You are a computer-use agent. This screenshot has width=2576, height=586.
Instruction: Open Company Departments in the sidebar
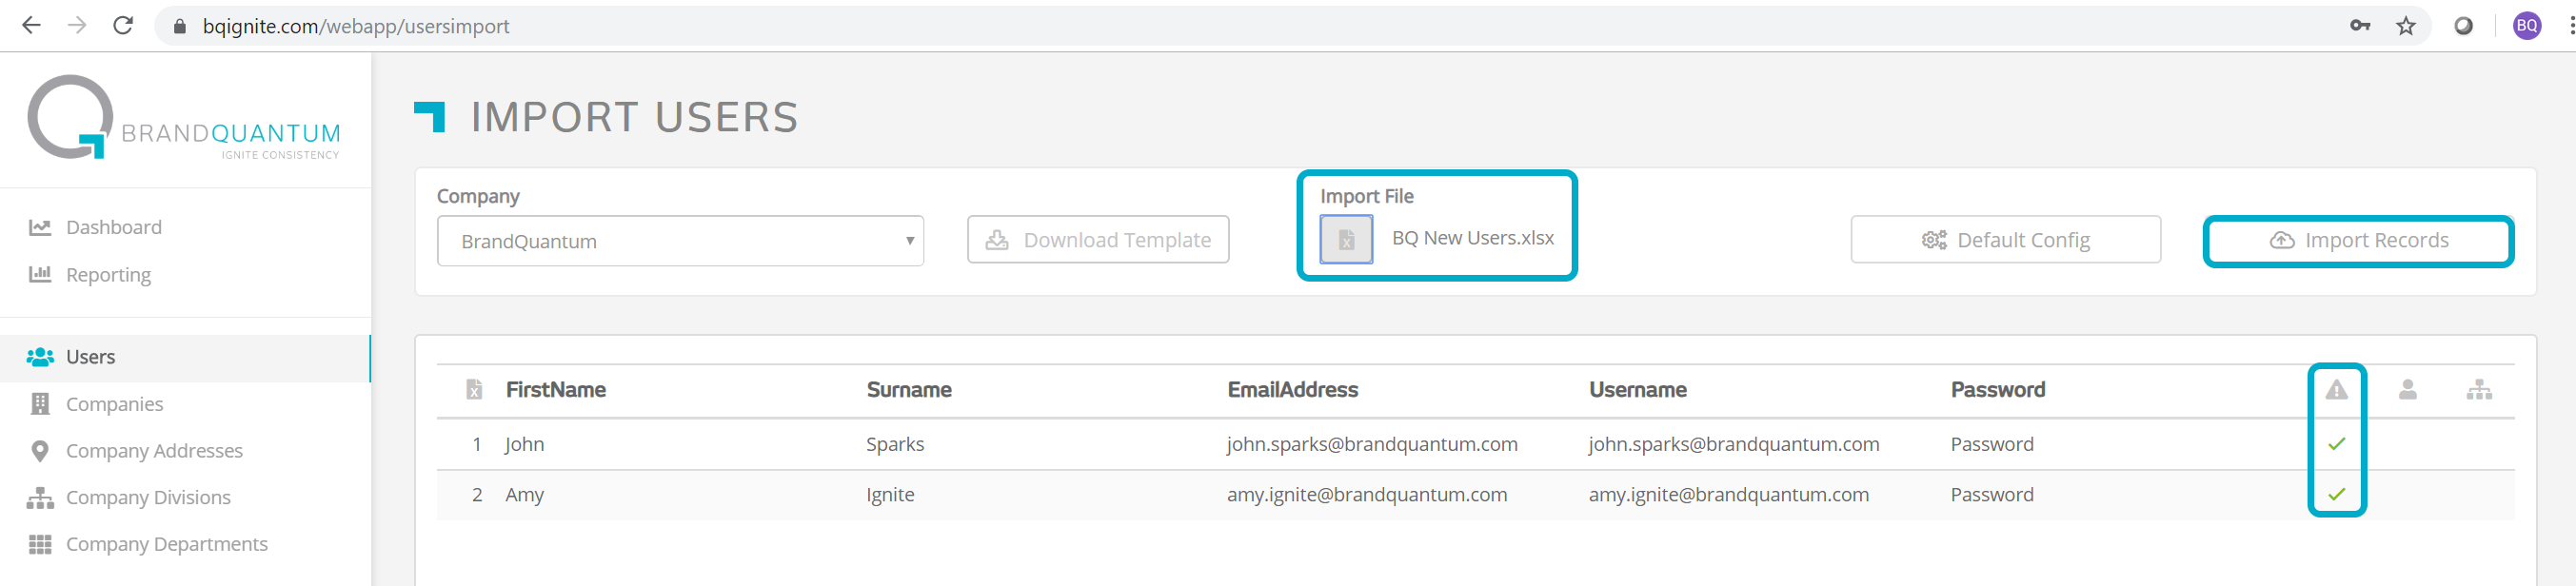167,544
